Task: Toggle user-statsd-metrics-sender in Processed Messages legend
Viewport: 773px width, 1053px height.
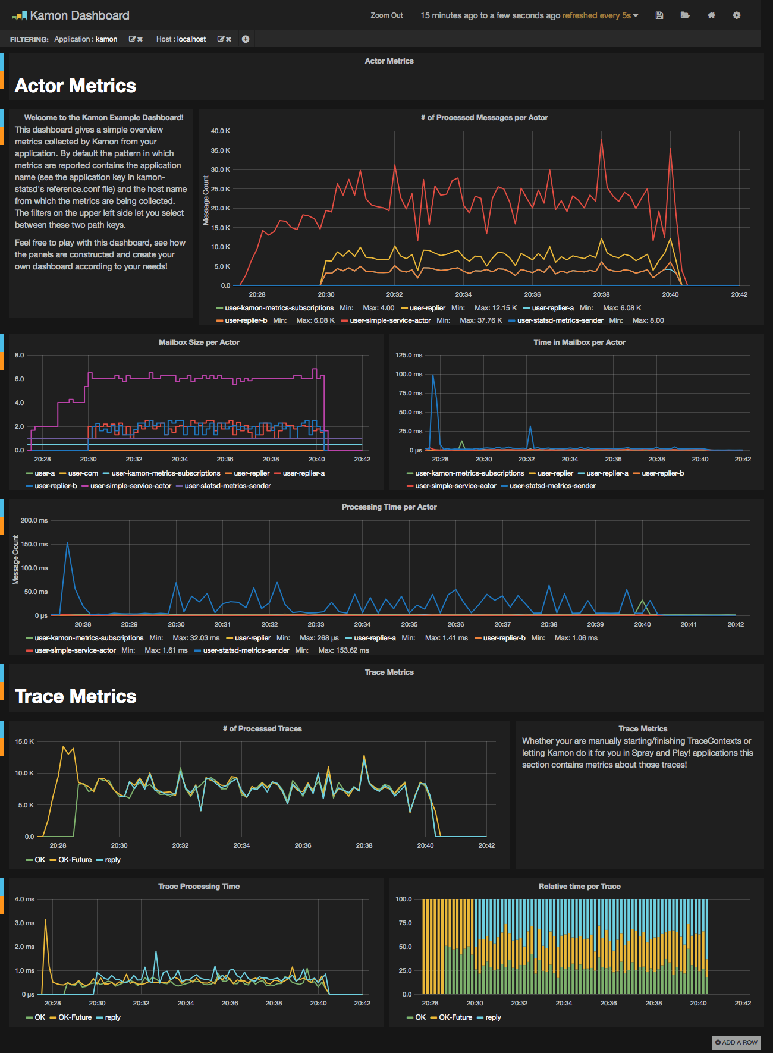Action: point(560,320)
